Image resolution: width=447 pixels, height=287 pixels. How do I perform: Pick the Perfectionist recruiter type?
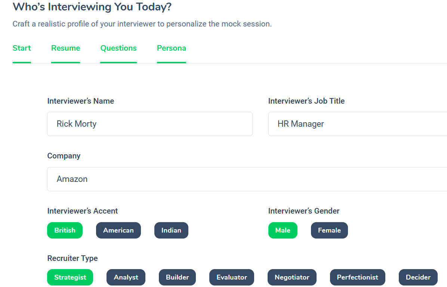357,277
